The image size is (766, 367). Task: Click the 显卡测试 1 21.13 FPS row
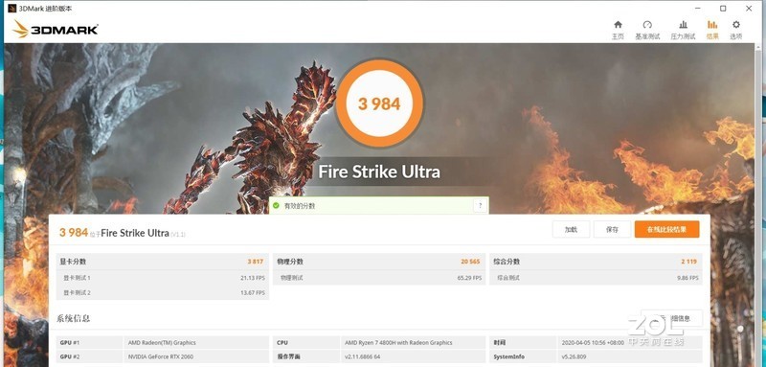163,278
